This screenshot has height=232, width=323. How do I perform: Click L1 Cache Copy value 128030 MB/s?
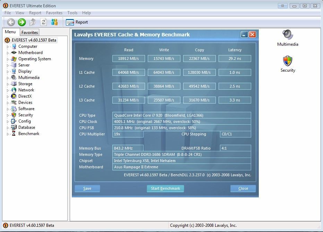[199, 72]
